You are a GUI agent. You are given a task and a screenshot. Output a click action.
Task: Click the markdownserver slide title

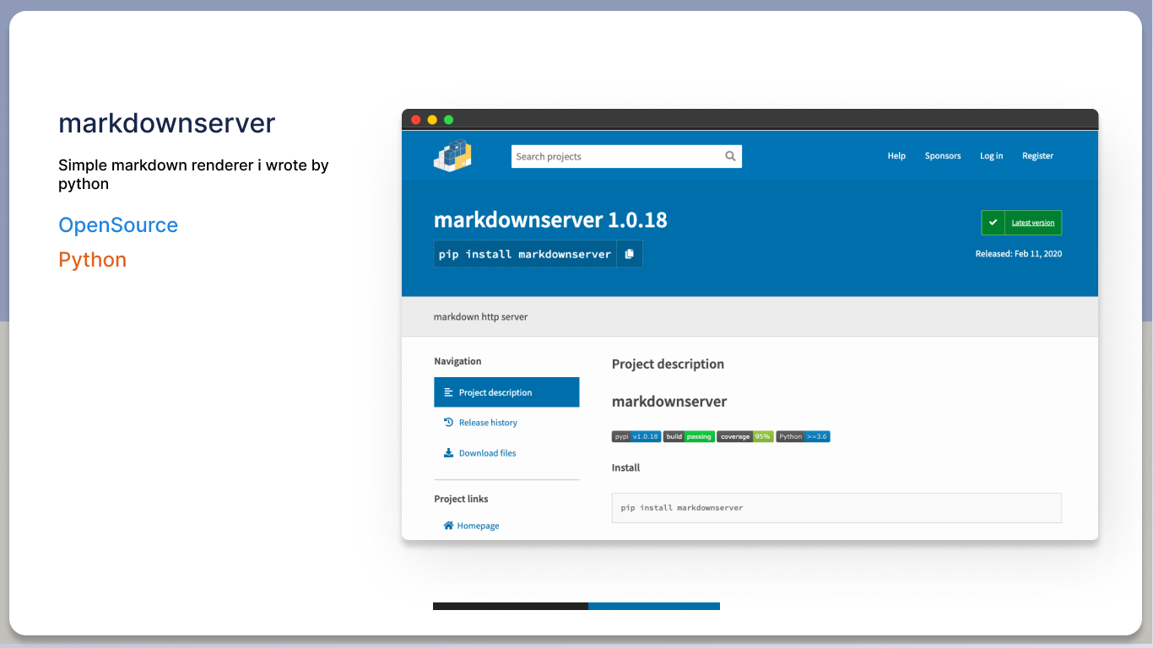coord(167,123)
